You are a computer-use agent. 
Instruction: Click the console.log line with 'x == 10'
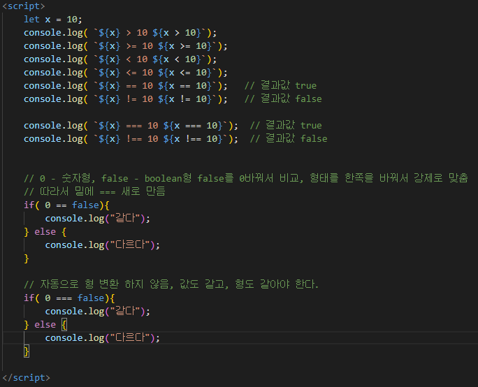[126, 86]
